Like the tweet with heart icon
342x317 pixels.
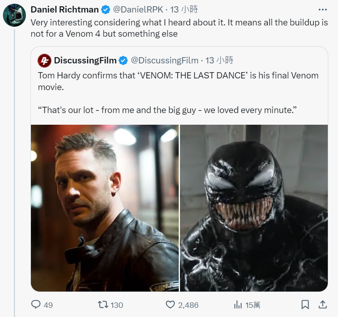tap(170, 305)
